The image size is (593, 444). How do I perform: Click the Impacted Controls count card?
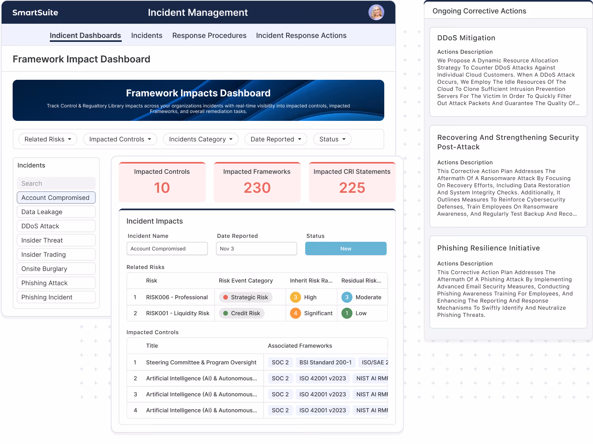point(162,182)
